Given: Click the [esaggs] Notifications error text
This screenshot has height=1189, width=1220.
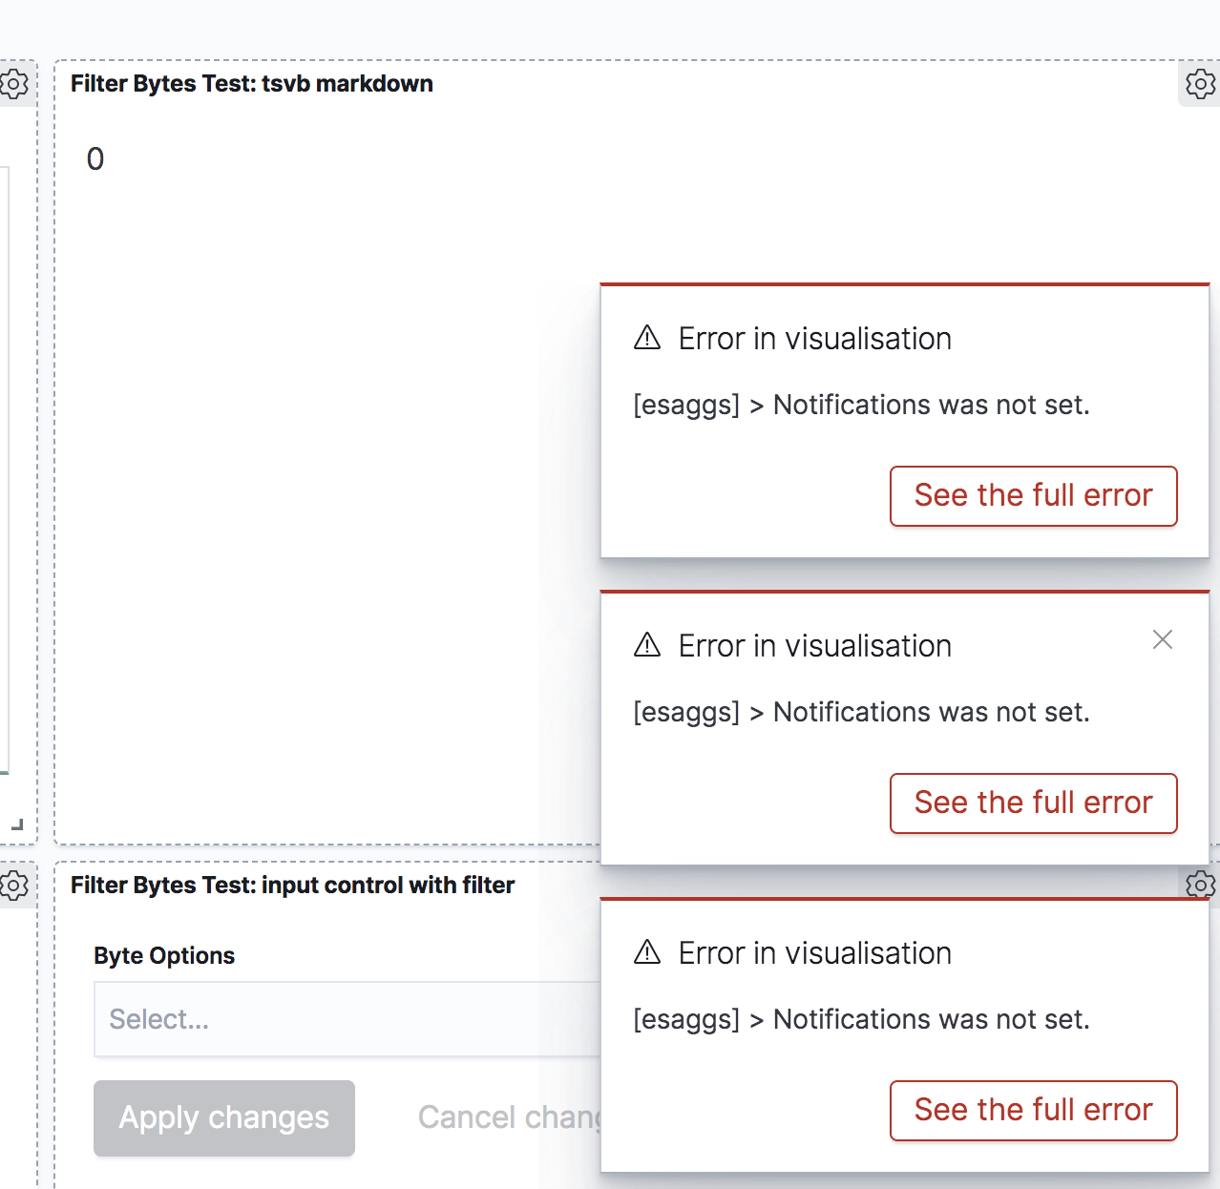Looking at the screenshot, I should [862, 405].
